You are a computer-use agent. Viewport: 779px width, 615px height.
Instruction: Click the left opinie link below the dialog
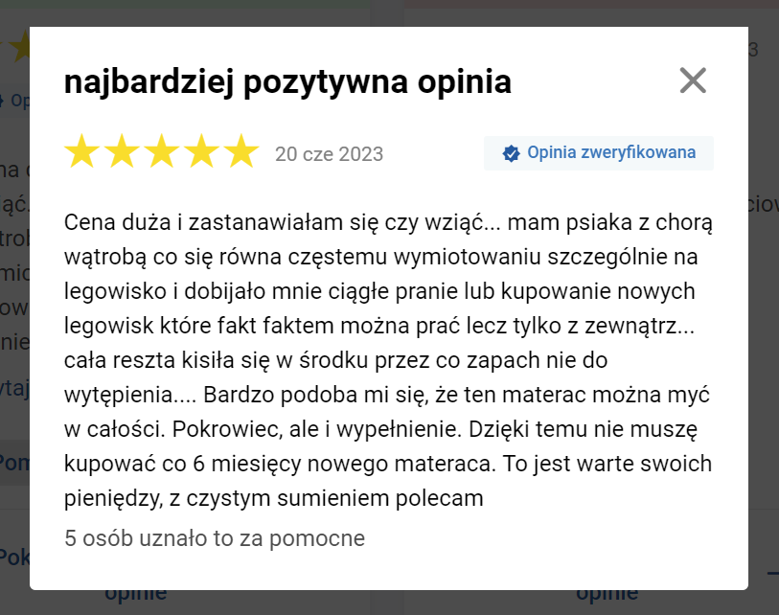pos(136,596)
